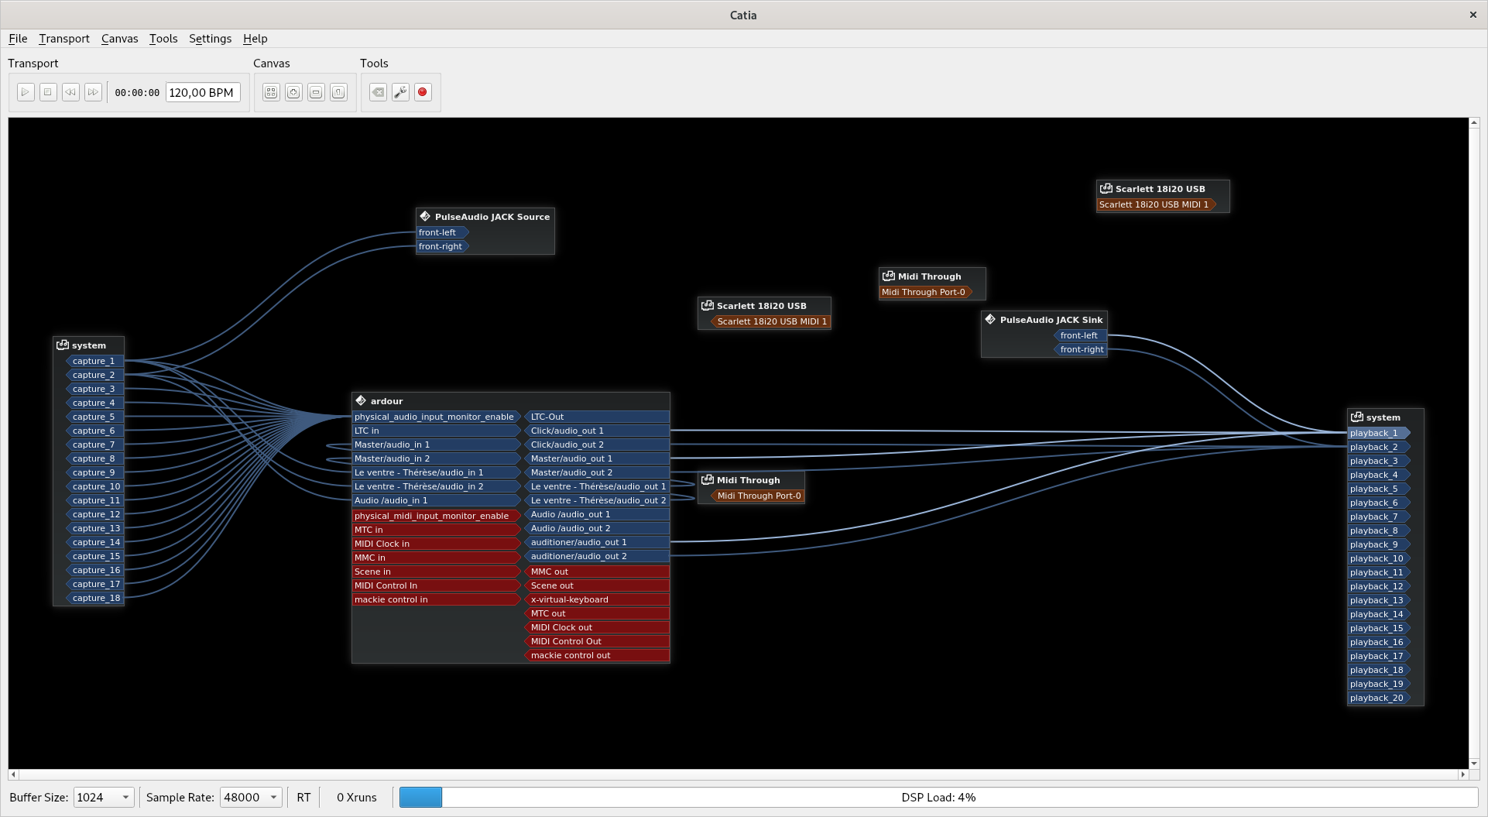The width and height of the screenshot is (1488, 817).
Task: Open the Sample Rate dropdown
Action: [251, 797]
